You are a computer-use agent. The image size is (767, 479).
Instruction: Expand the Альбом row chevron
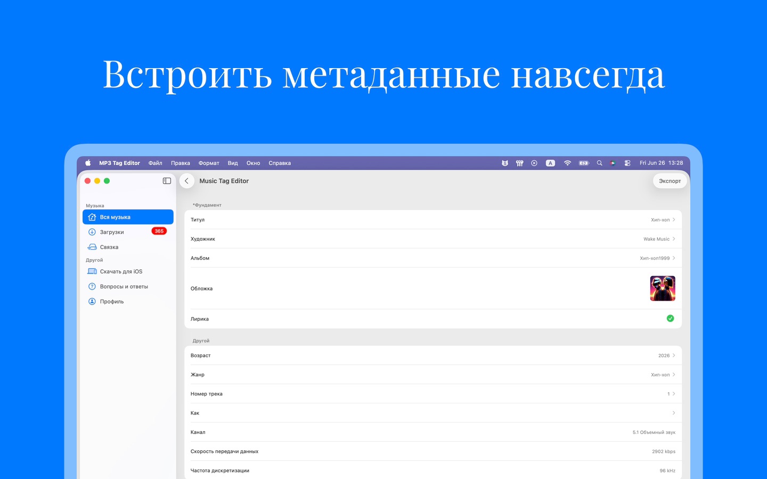click(x=674, y=258)
